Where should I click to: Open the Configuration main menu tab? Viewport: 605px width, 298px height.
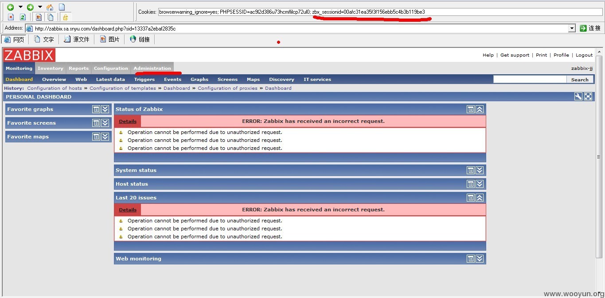[111, 68]
